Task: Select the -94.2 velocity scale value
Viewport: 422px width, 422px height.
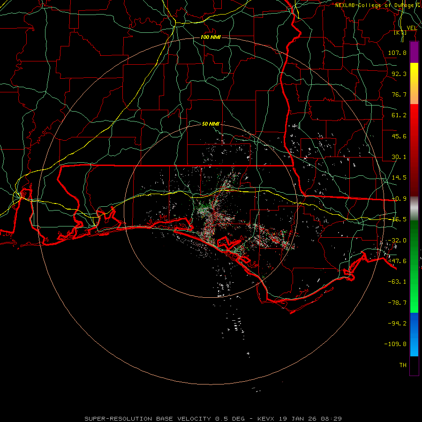Action: (397, 323)
